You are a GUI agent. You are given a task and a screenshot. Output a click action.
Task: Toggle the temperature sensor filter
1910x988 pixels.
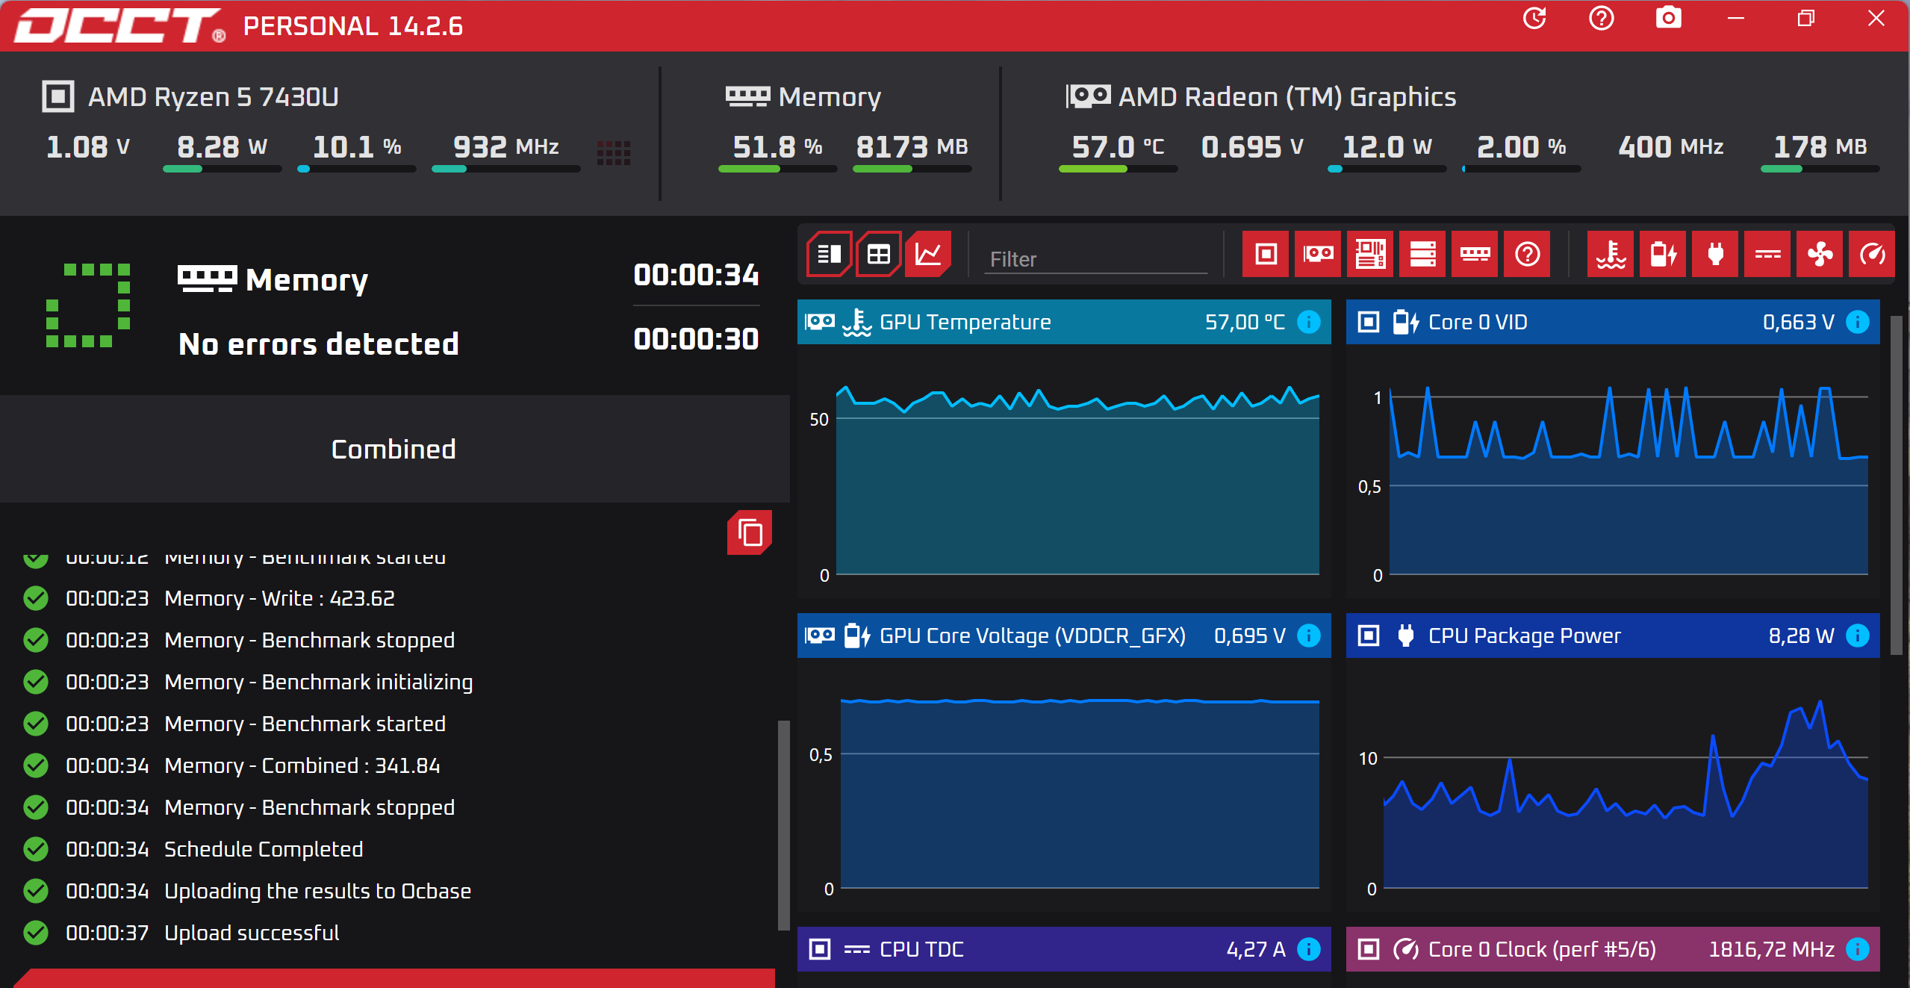pyautogui.click(x=1610, y=255)
